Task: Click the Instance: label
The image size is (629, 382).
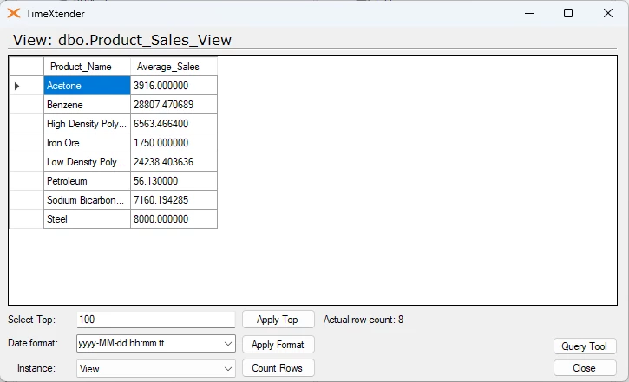Action: pyautogui.click(x=36, y=368)
